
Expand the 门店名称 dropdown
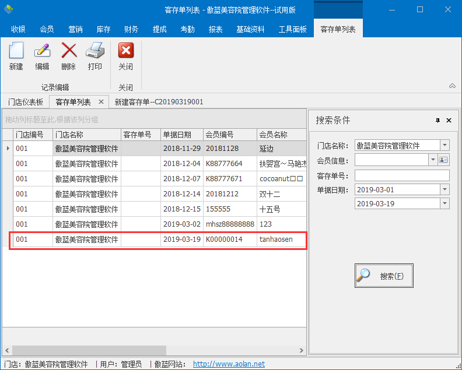pos(444,145)
